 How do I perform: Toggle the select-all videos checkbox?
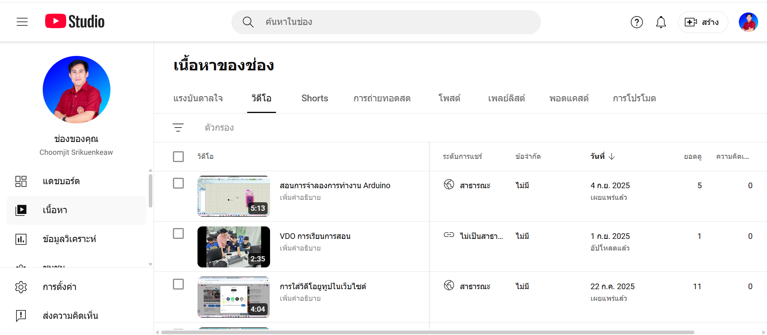coord(178,156)
